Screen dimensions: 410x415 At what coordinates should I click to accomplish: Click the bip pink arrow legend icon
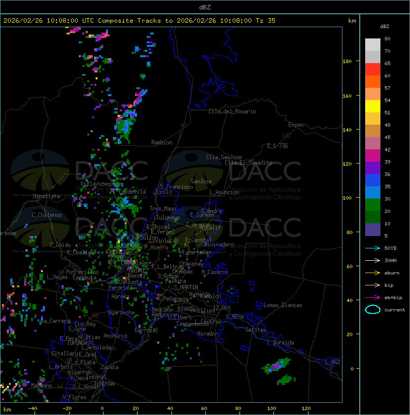373,285
